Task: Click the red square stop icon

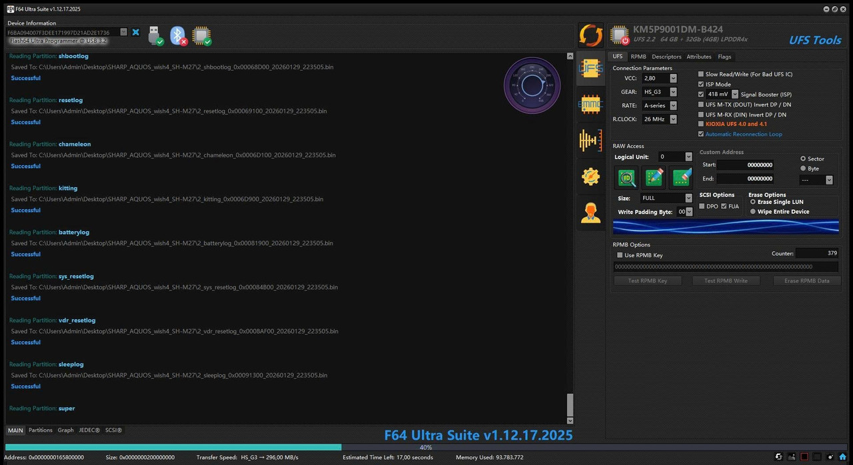Action: pos(804,457)
